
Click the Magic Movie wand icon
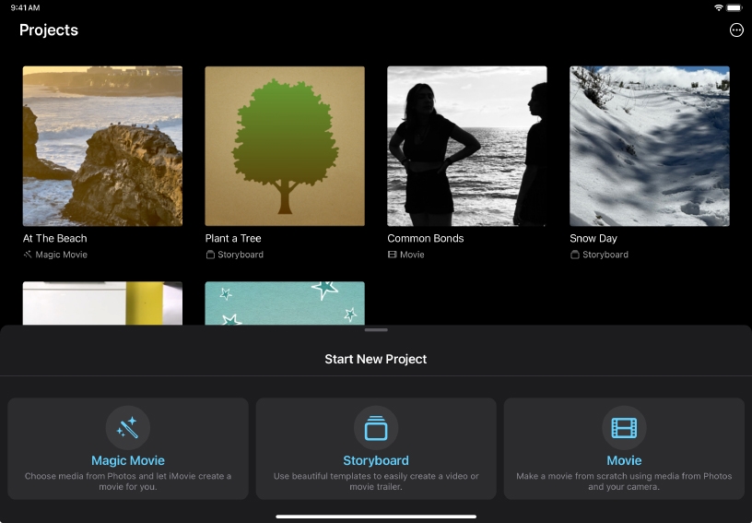[127, 428]
